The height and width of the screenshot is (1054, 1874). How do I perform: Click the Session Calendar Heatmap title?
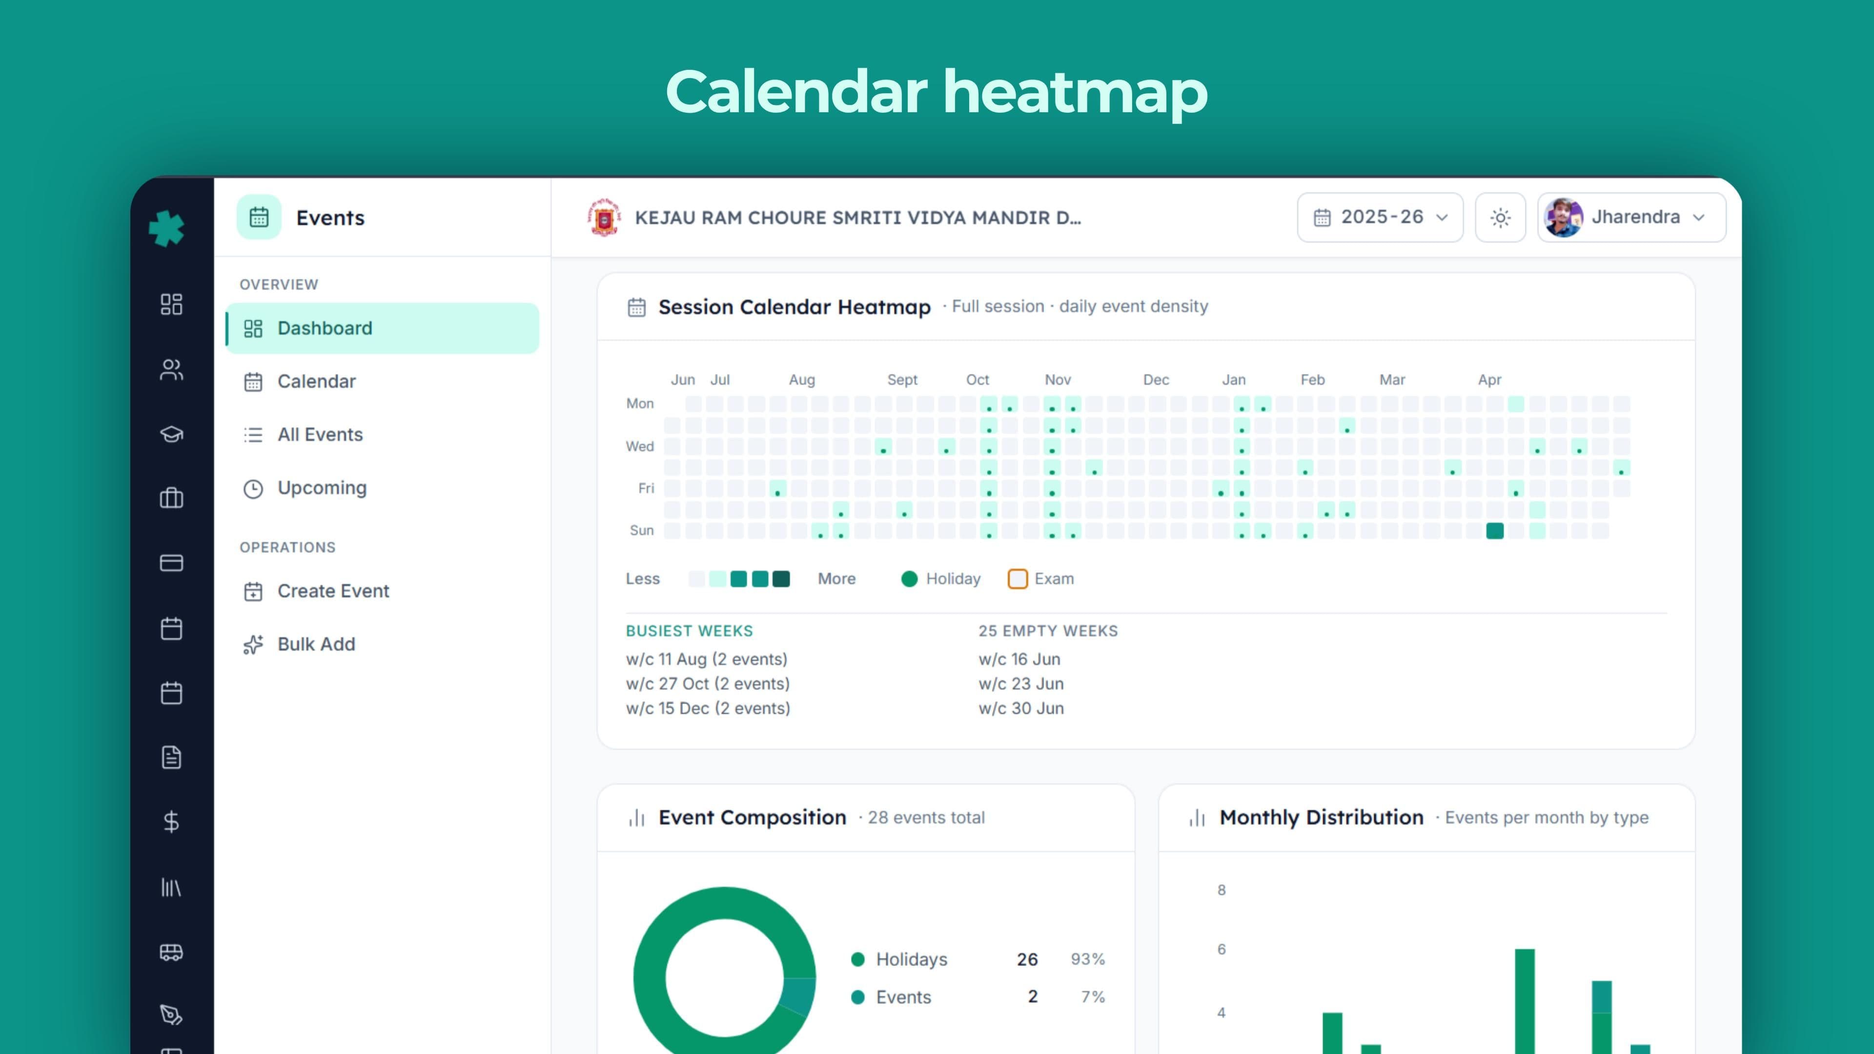(794, 307)
